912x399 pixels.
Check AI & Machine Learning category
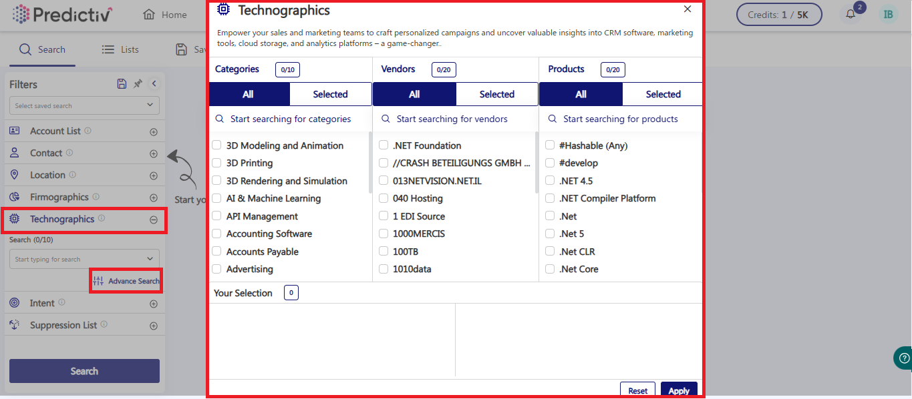pyautogui.click(x=216, y=198)
